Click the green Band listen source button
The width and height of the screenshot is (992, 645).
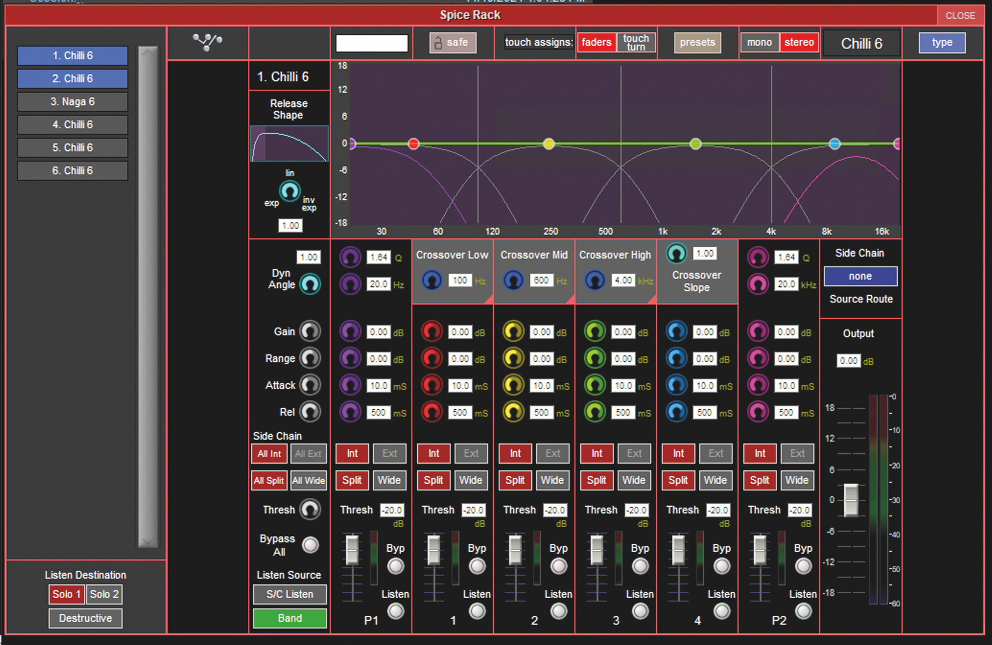pyautogui.click(x=290, y=618)
